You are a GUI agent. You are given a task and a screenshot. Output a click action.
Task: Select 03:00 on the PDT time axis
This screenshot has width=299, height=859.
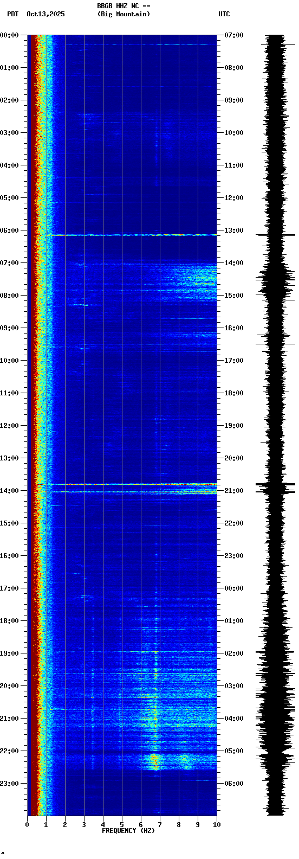(9, 133)
